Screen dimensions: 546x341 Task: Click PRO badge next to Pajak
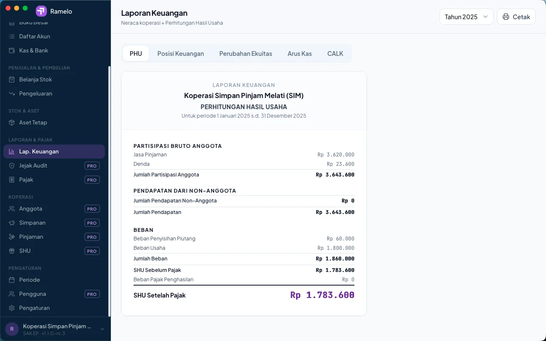tap(92, 180)
